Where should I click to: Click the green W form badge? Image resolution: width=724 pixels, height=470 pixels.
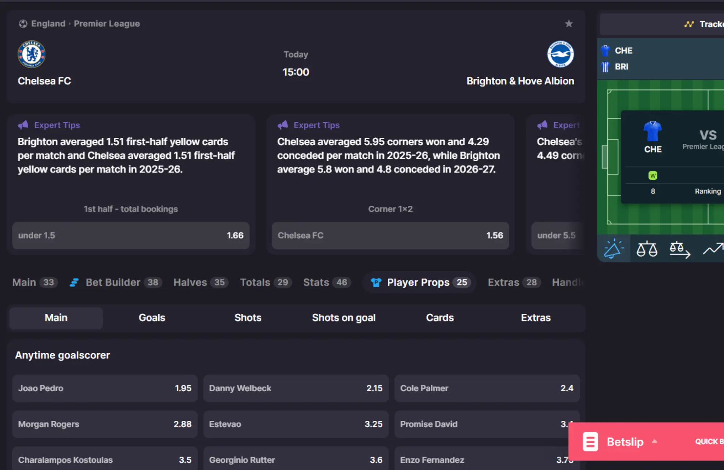[653, 176]
